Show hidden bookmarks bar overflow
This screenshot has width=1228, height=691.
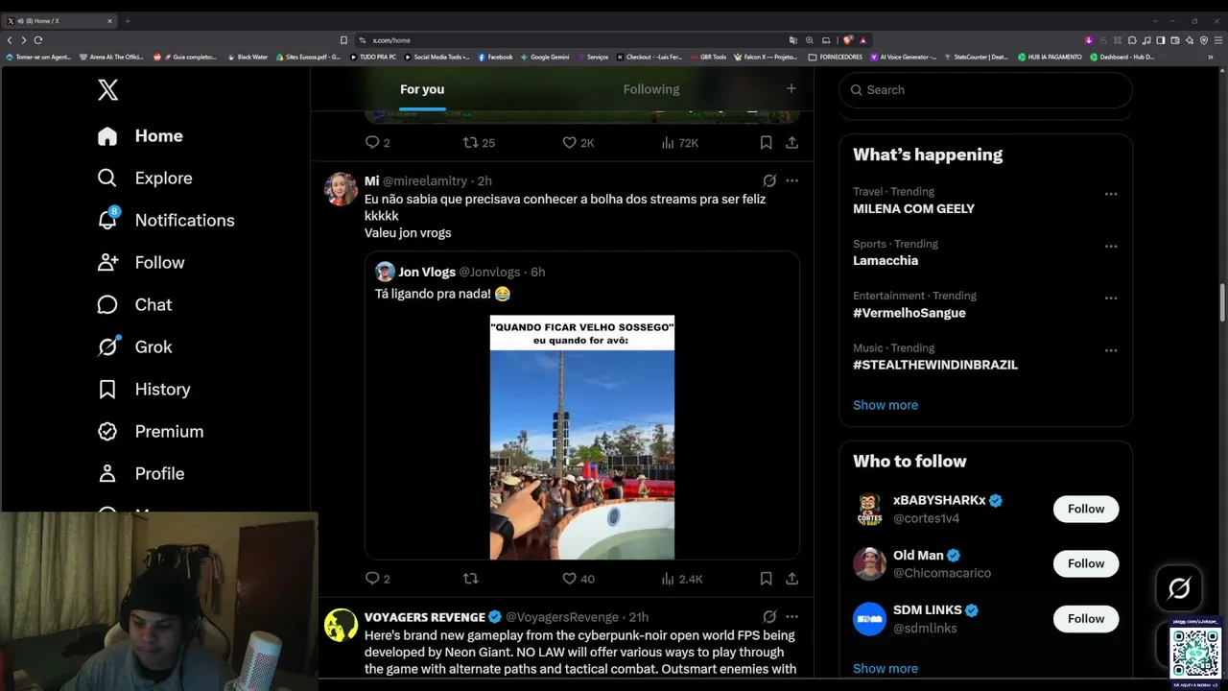point(1211,57)
